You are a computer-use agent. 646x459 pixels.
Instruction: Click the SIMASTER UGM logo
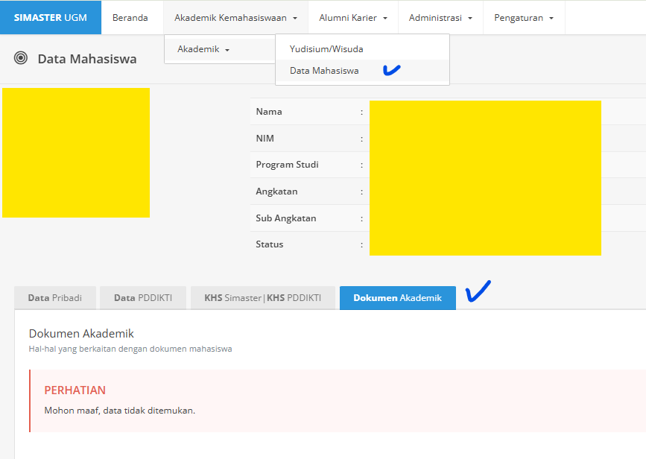pyautogui.click(x=50, y=18)
